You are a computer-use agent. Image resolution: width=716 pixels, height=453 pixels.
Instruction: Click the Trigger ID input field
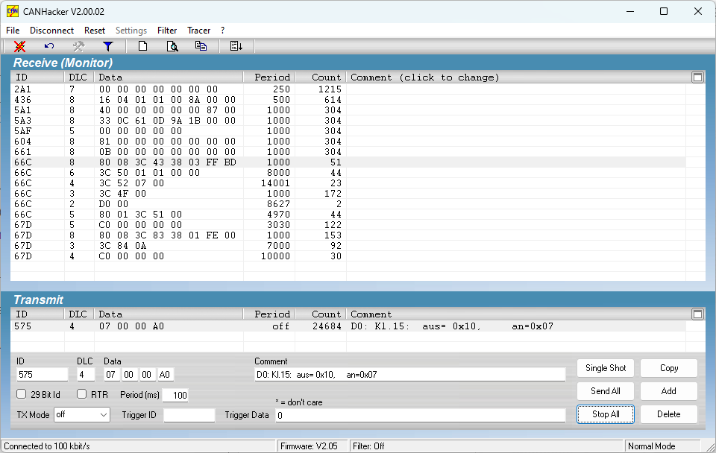click(x=189, y=415)
